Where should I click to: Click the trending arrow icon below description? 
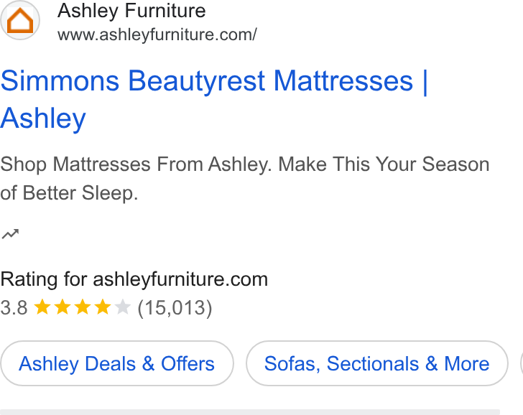pyautogui.click(x=10, y=234)
